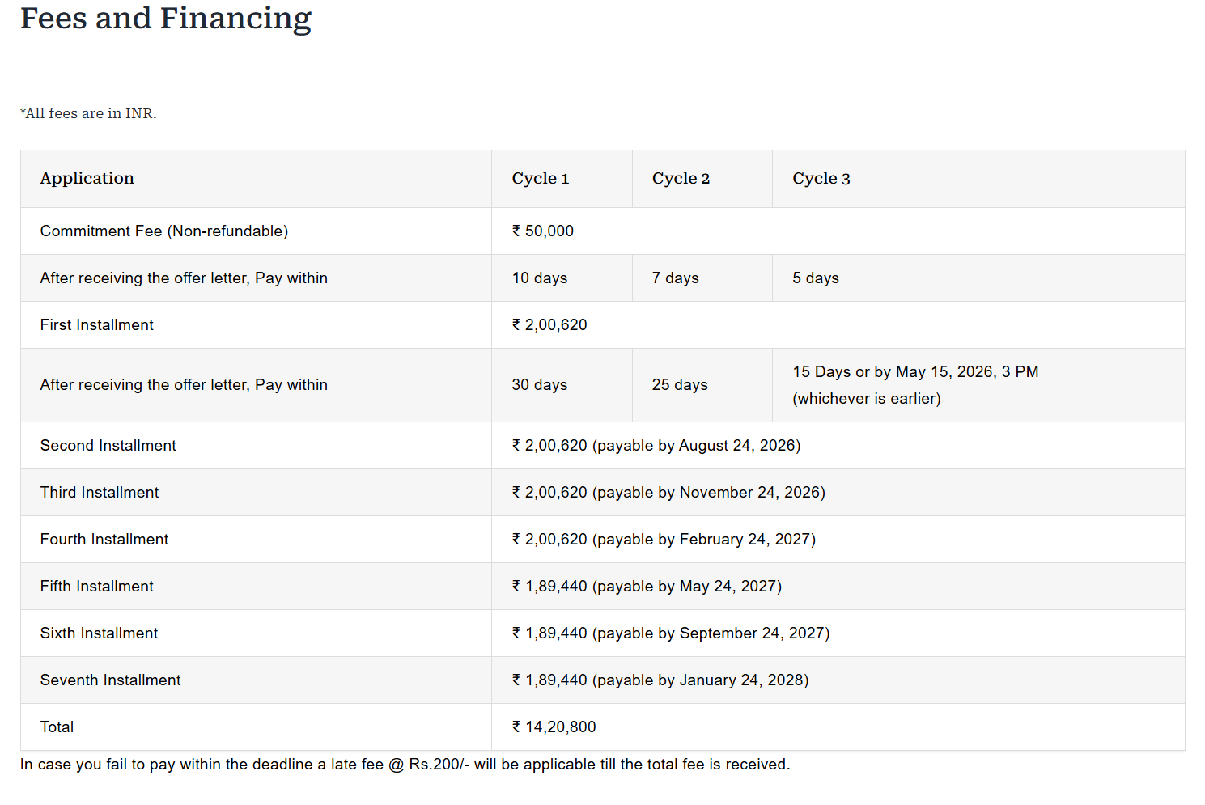Click the Cycle 3 column header
The width and height of the screenshot is (1205, 805).
coord(821,179)
